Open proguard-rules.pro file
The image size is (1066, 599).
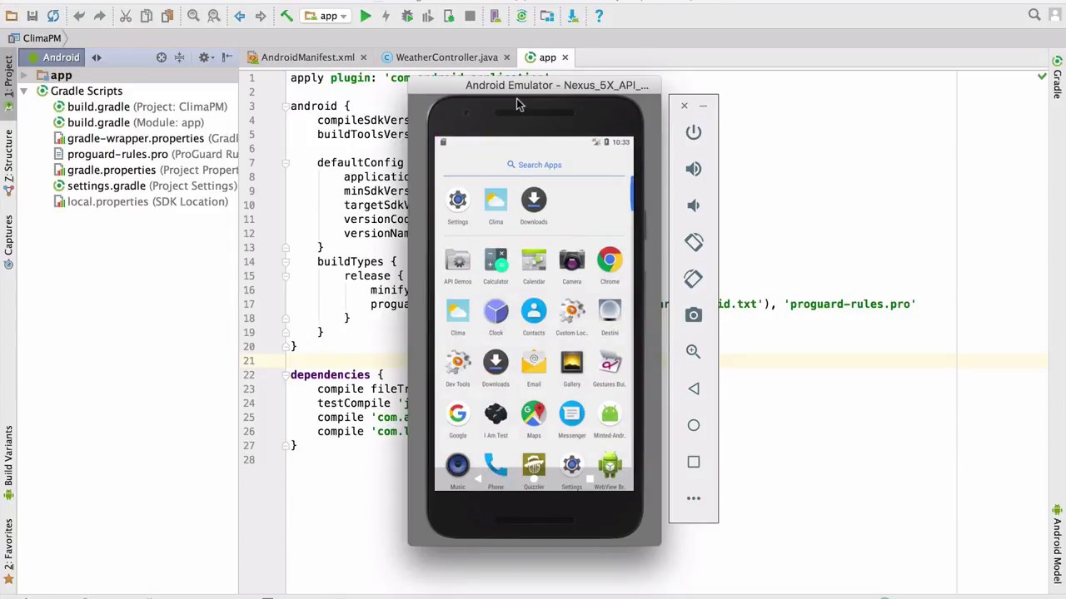pyautogui.click(x=146, y=154)
